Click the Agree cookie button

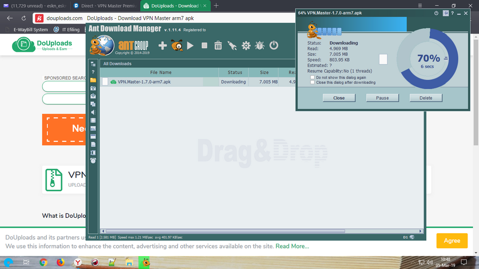click(452, 241)
